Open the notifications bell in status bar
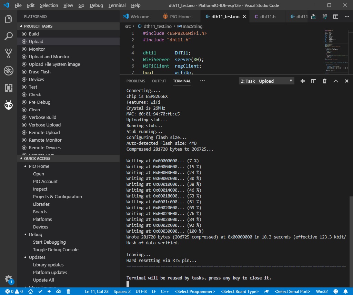 coord(345,292)
